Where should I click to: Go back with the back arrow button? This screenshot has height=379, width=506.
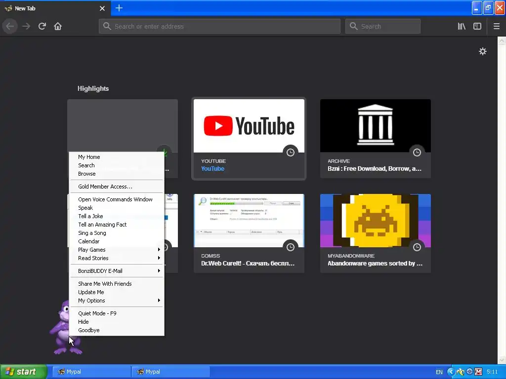(10, 26)
